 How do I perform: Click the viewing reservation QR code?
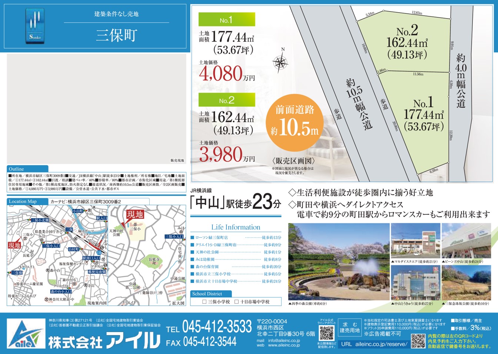418,341
